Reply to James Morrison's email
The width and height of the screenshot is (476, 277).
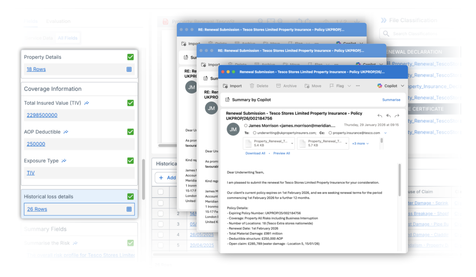tap(380, 116)
